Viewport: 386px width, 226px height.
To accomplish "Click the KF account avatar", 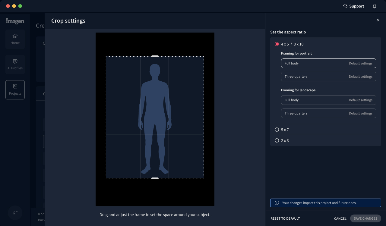I will [15, 213].
